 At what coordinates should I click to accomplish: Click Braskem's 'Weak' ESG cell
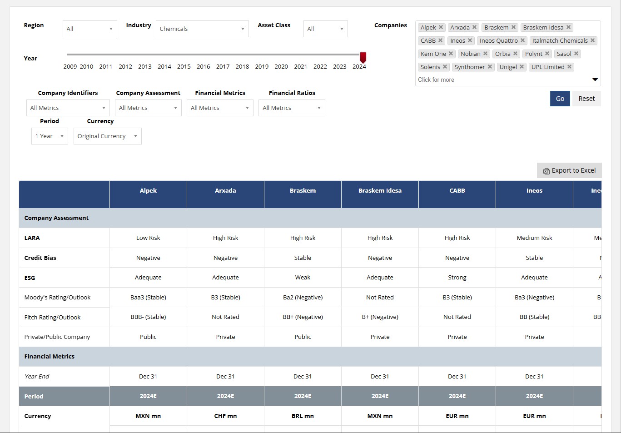pyautogui.click(x=303, y=277)
